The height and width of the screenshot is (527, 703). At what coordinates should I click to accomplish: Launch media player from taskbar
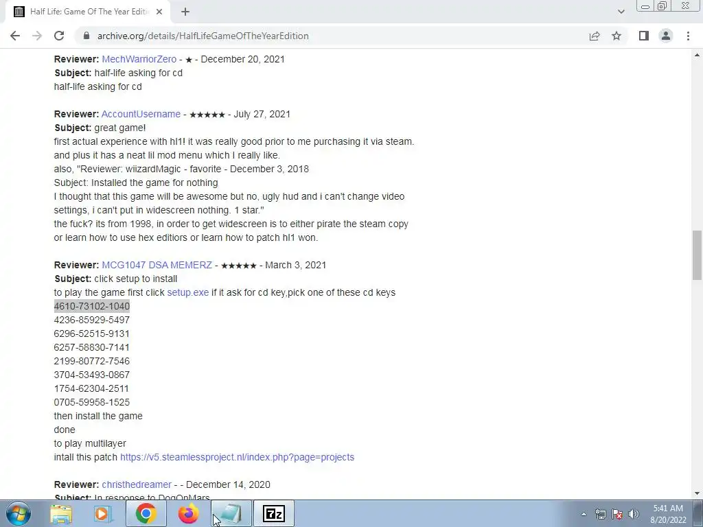[x=103, y=513]
